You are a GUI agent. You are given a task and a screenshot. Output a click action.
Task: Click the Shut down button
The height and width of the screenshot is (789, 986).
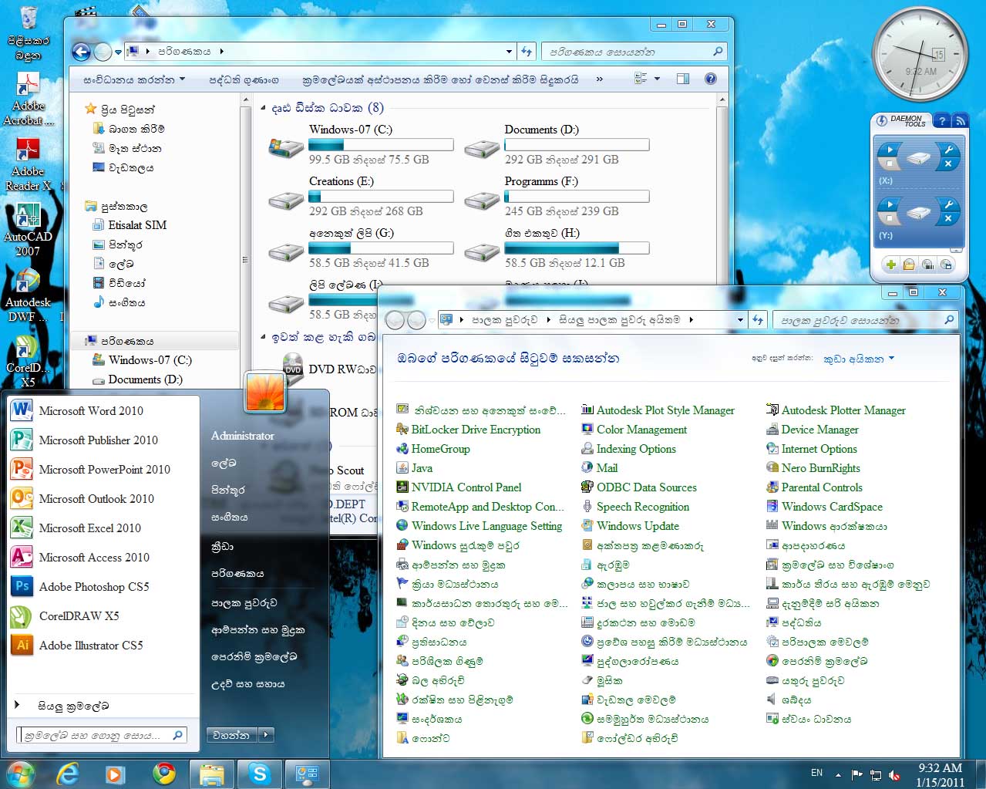coord(231,735)
